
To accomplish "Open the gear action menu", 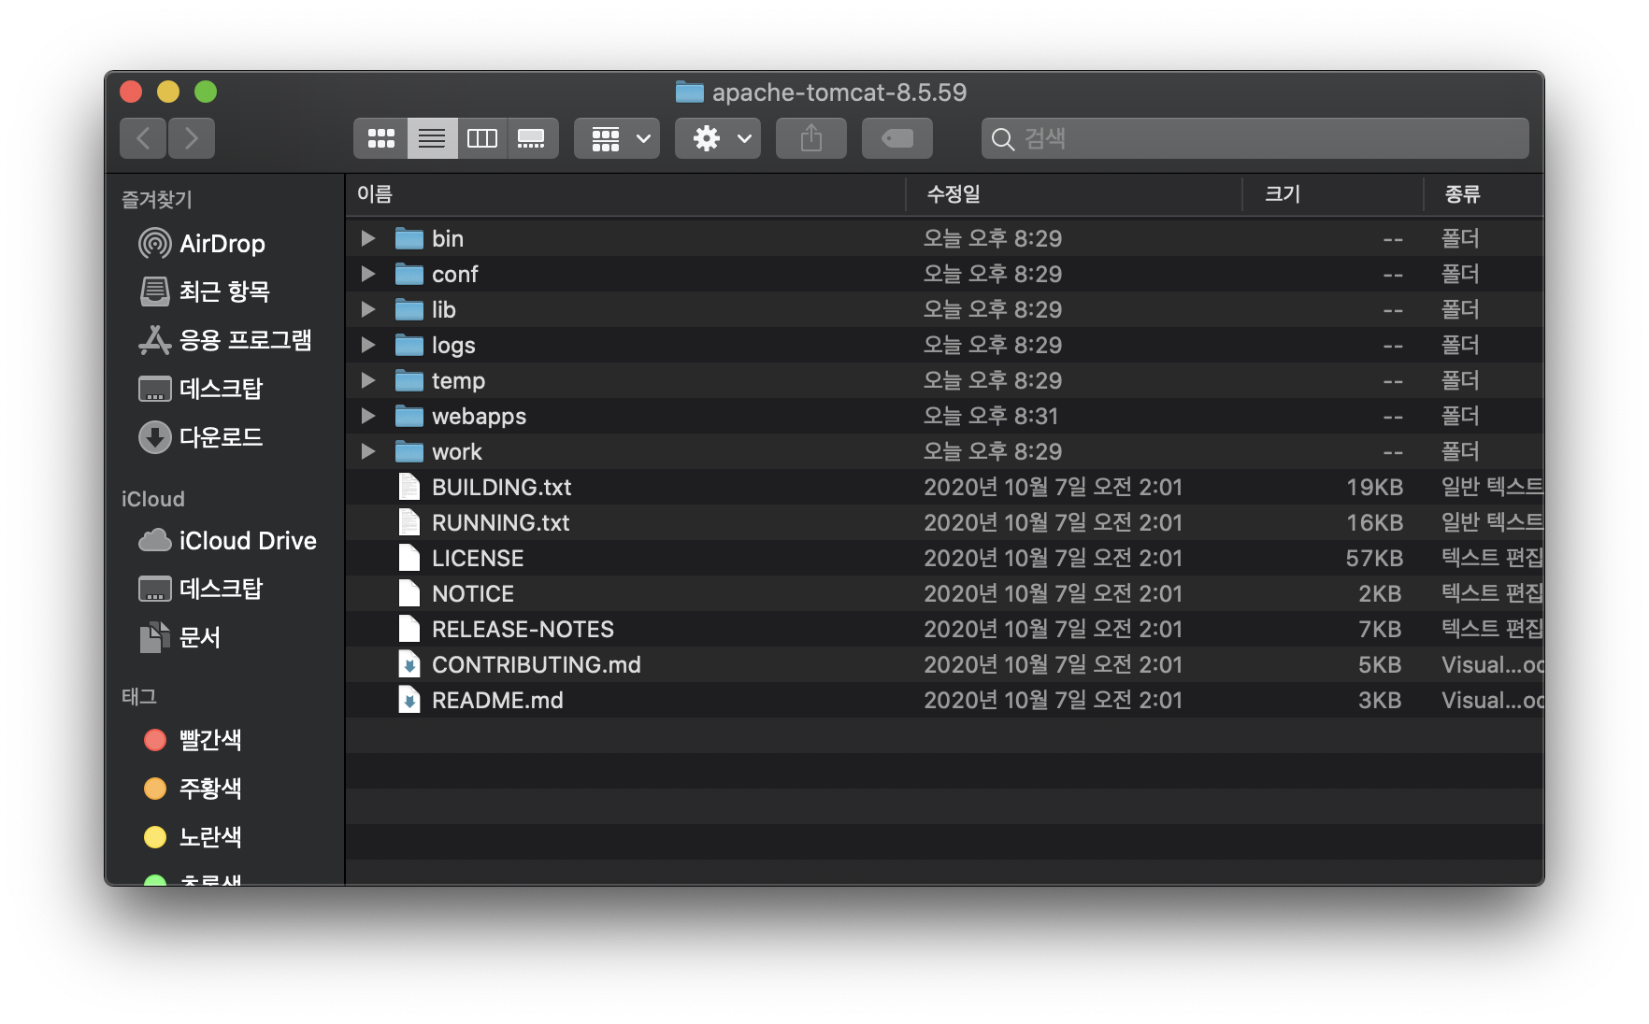I will [718, 138].
